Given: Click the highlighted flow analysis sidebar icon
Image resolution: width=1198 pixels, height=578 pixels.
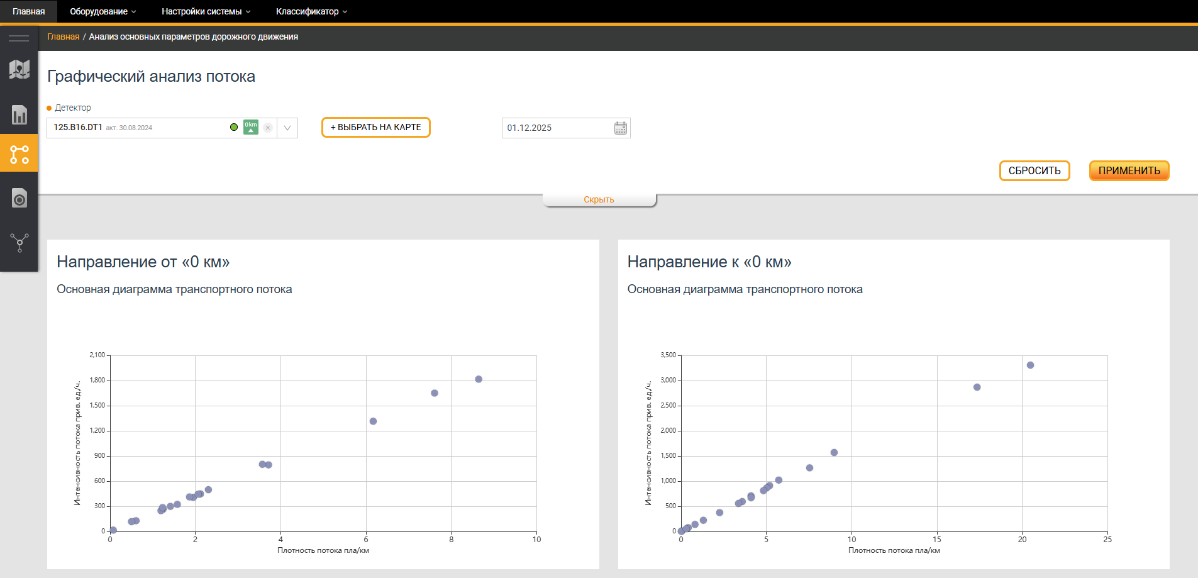Looking at the screenshot, I should tap(19, 154).
